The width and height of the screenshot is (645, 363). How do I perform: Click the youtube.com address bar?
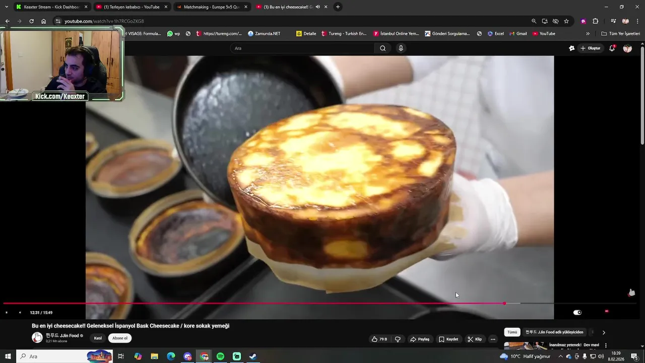[x=292, y=21]
